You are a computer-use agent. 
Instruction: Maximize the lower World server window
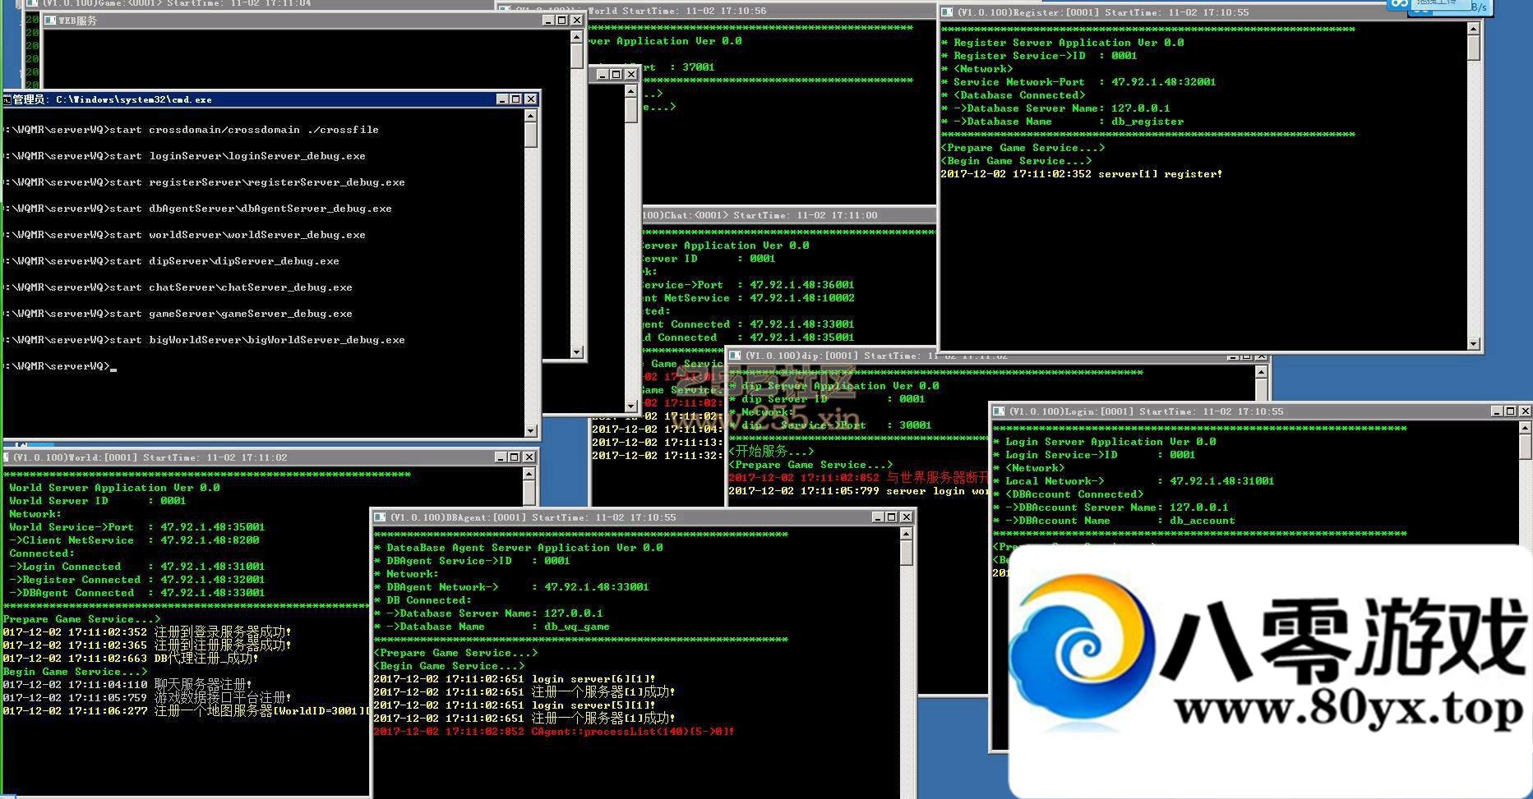(x=514, y=457)
